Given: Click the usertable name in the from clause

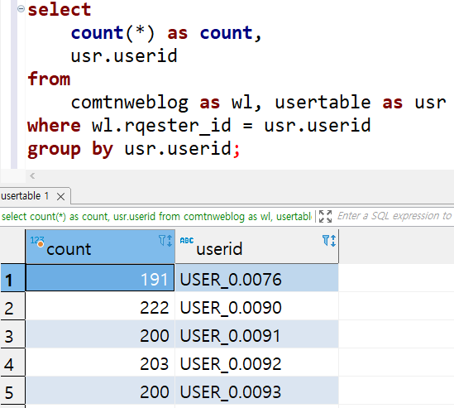Looking at the screenshot, I should [323, 102].
